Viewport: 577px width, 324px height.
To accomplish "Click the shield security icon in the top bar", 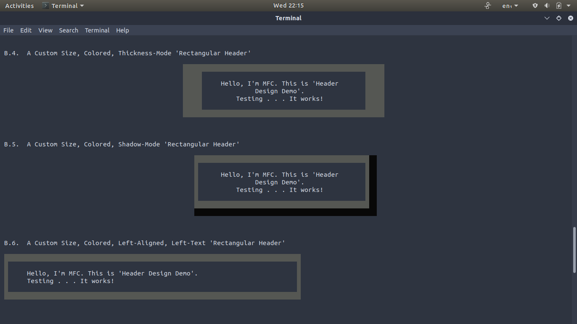I will pyautogui.click(x=534, y=5).
